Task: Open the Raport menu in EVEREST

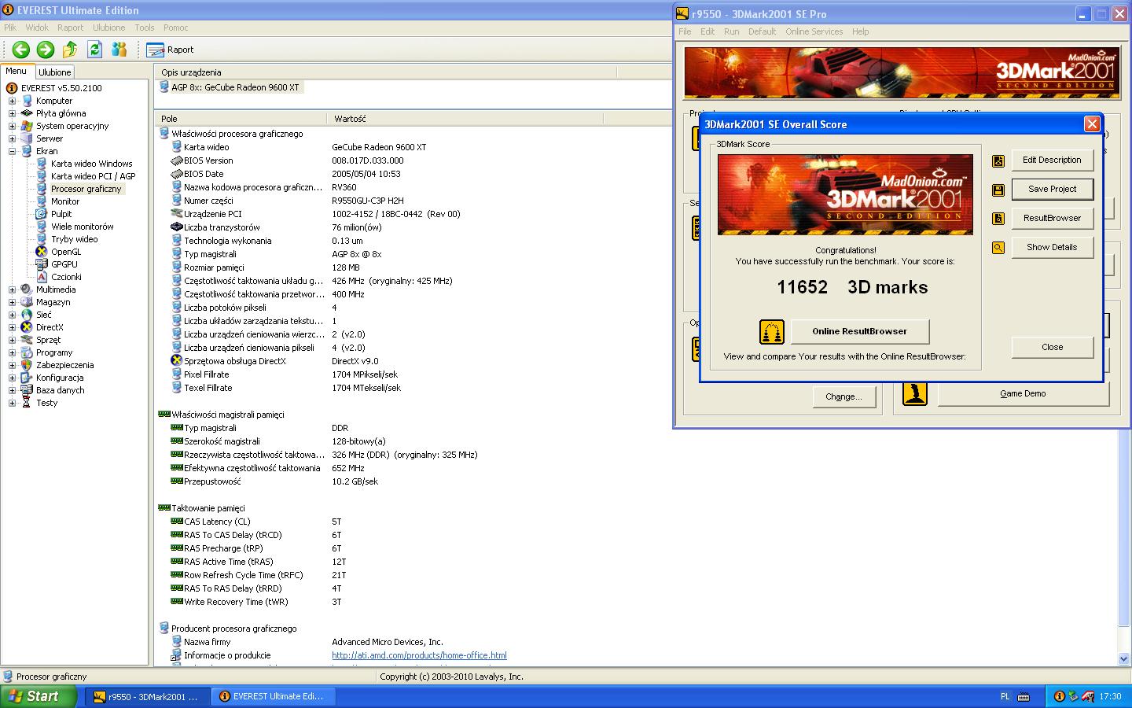Action: (x=70, y=28)
